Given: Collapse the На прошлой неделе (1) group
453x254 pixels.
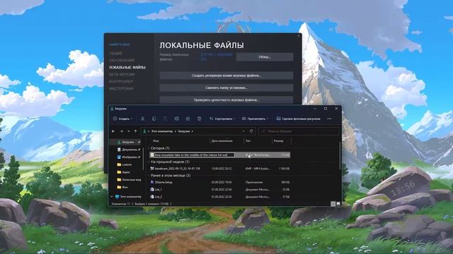Looking at the screenshot, I should (x=149, y=162).
